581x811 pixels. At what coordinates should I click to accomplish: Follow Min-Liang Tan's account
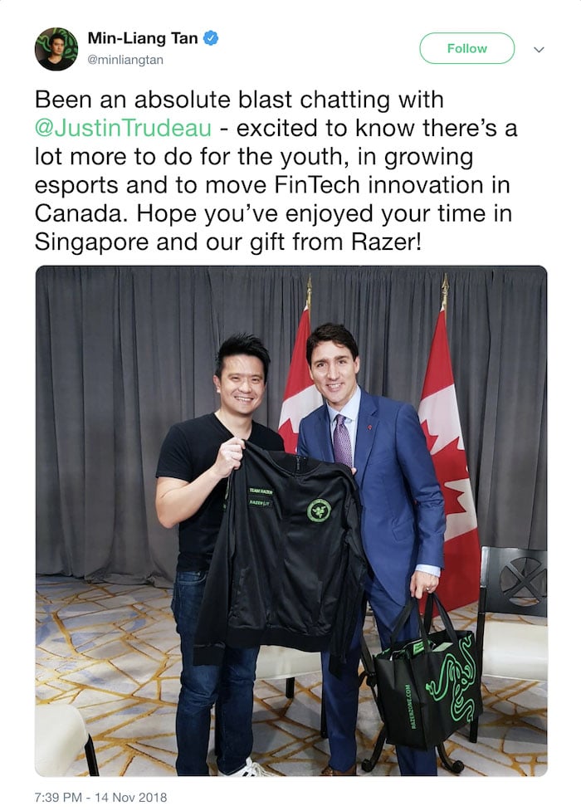coord(466,48)
